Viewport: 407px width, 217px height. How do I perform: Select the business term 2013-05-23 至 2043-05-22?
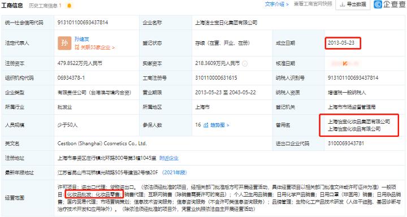[226, 93]
